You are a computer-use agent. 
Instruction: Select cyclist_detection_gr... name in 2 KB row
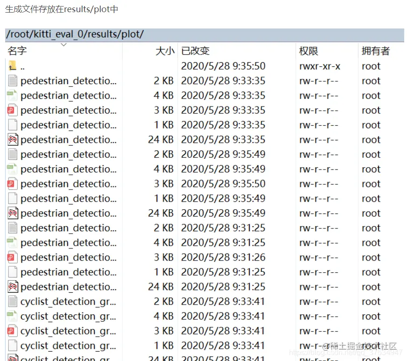68,302
